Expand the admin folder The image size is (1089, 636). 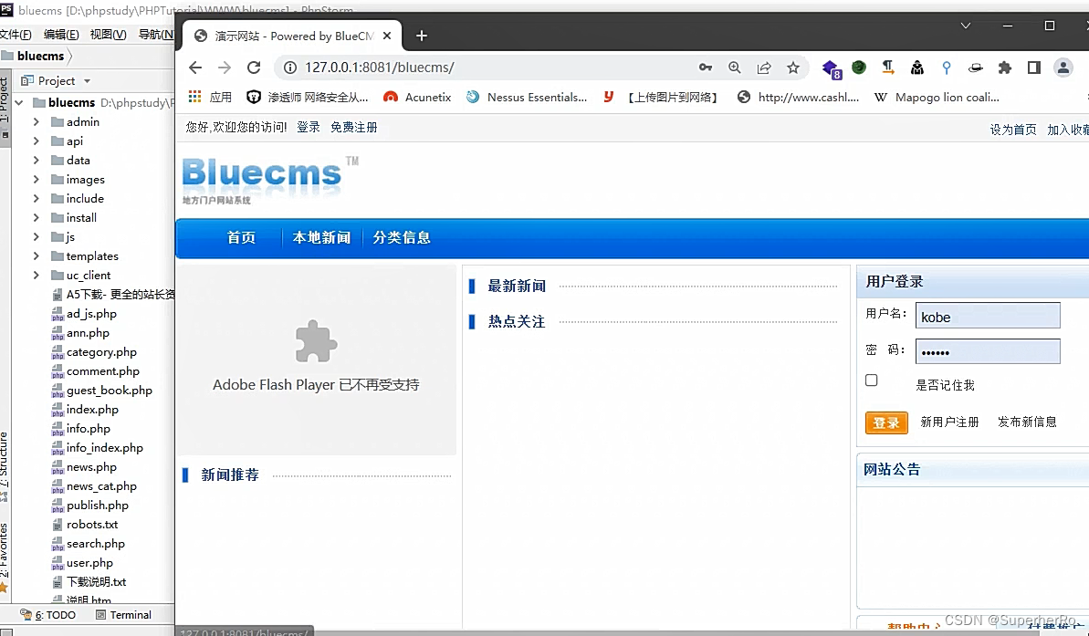pyautogui.click(x=37, y=121)
